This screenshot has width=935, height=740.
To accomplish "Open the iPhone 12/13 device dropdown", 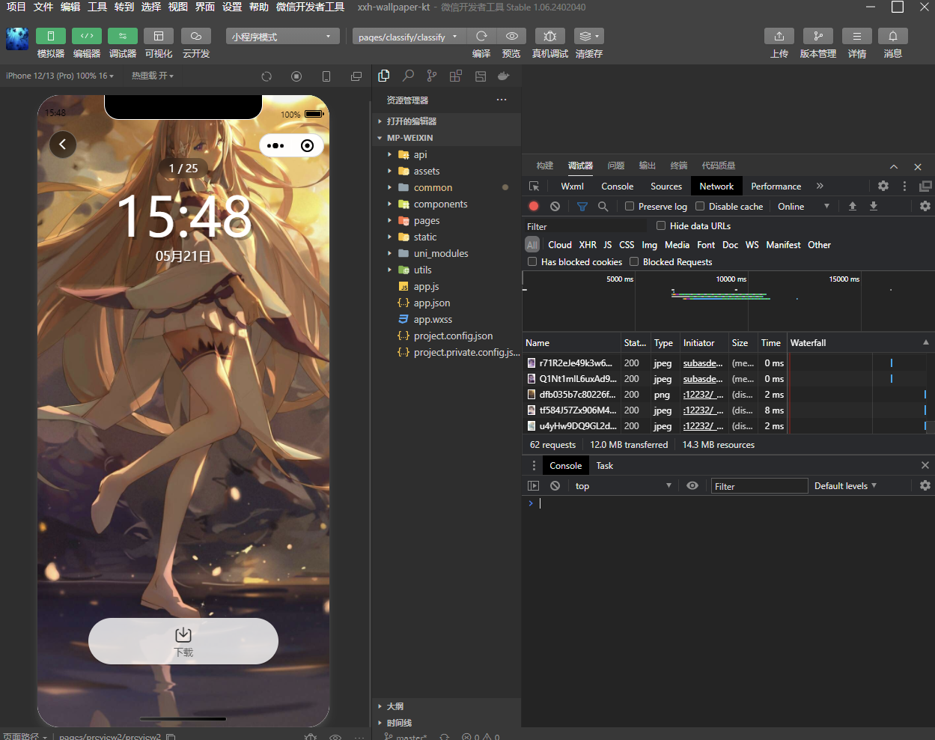I will pos(60,76).
